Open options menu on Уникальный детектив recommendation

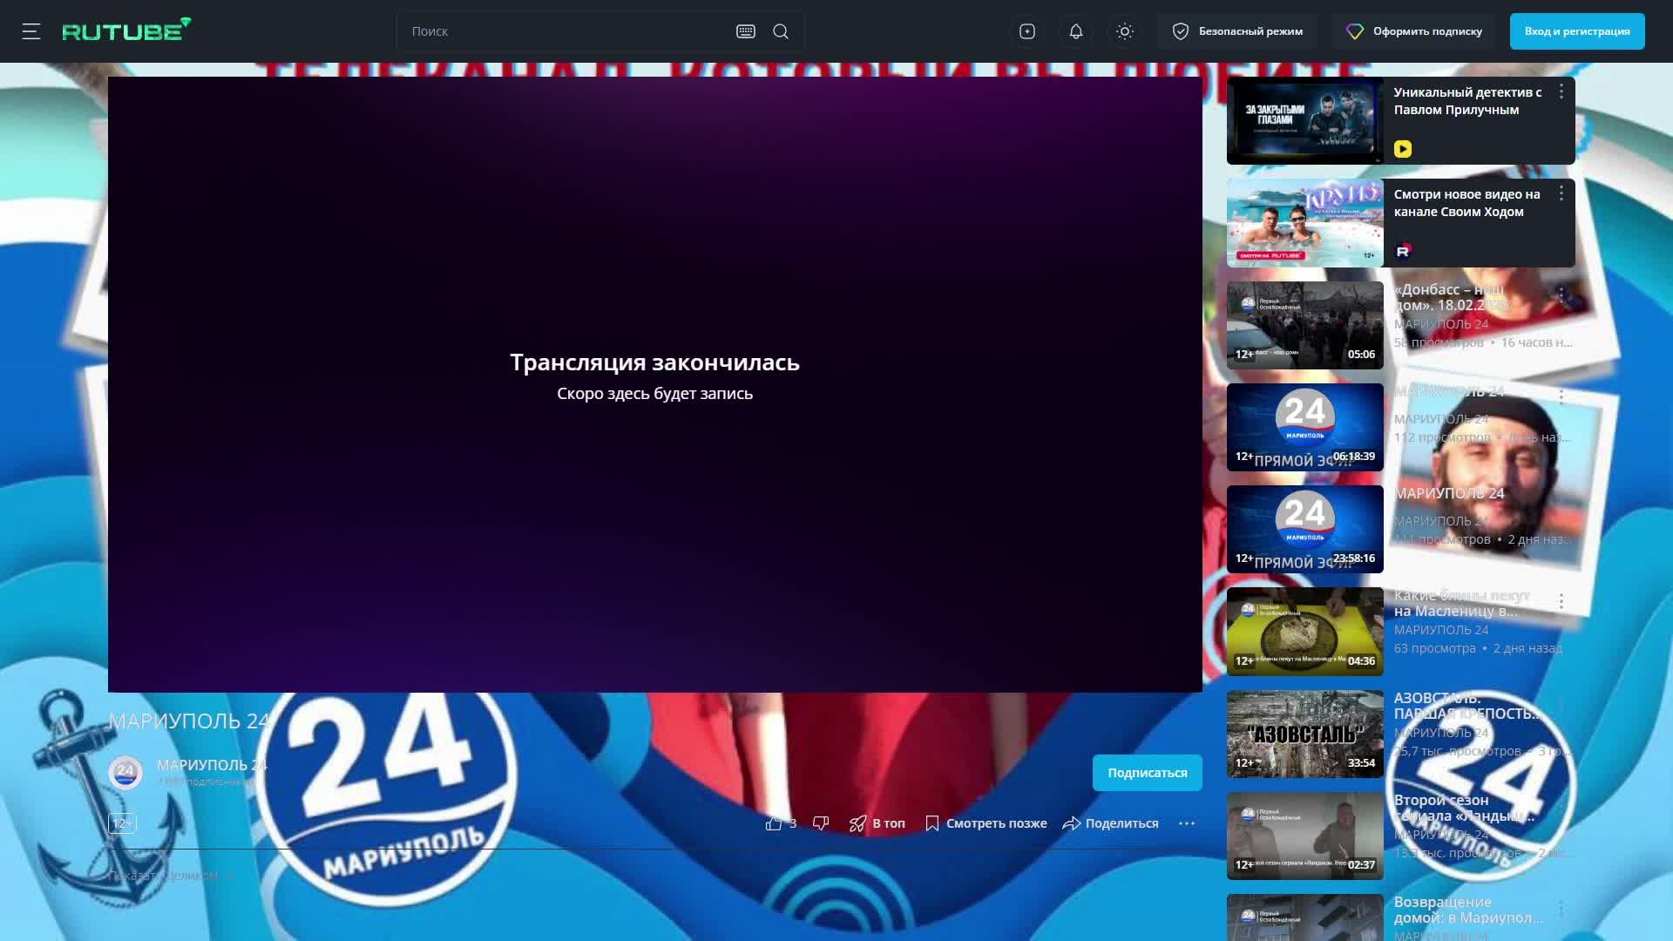pos(1561,91)
